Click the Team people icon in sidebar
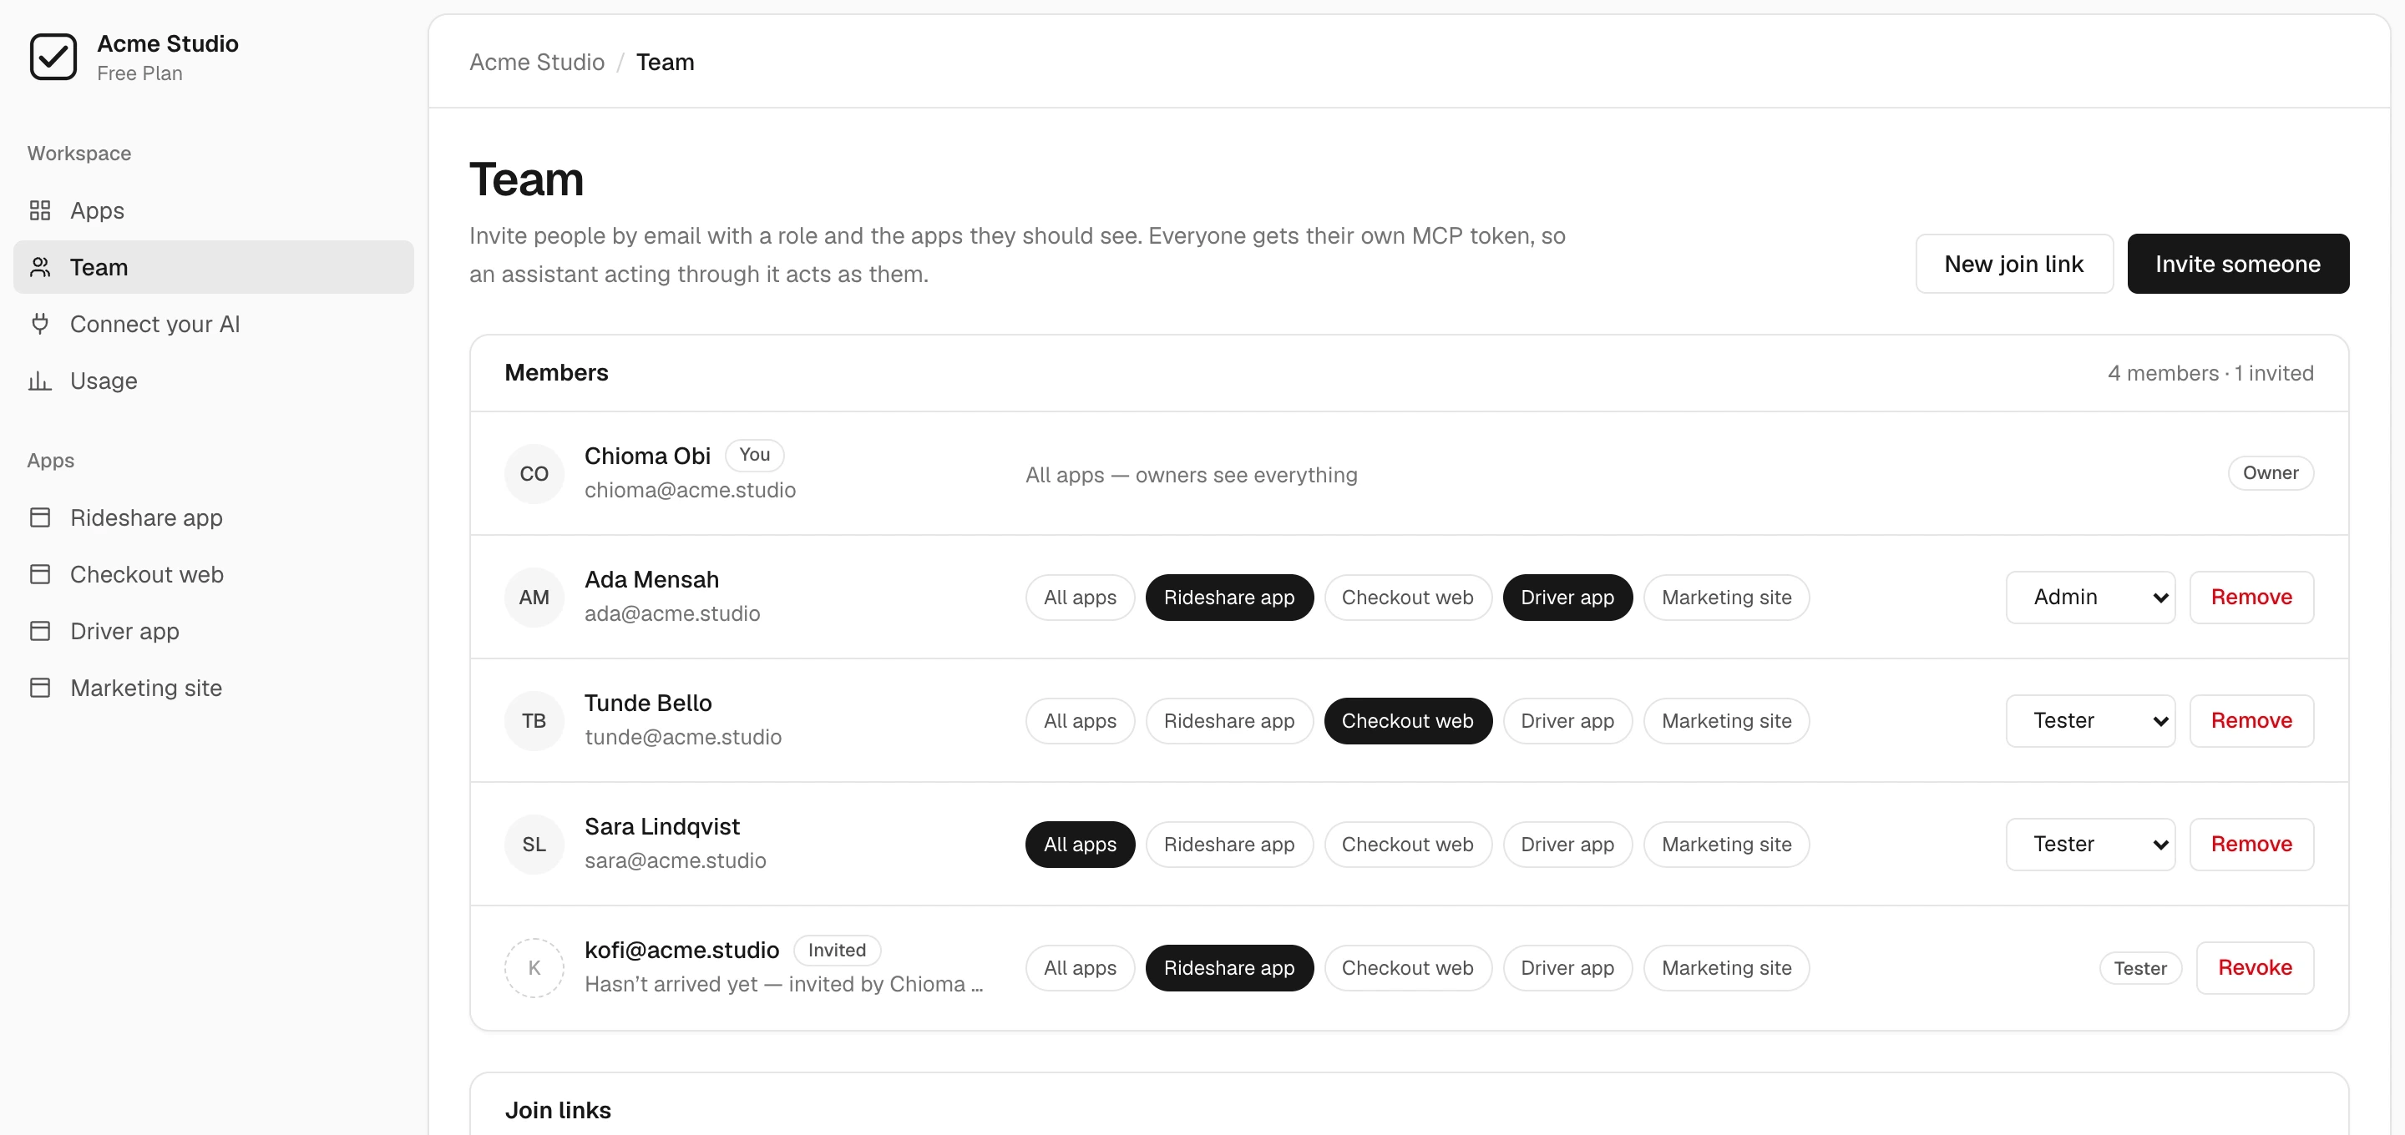2405x1135 pixels. [x=40, y=267]
